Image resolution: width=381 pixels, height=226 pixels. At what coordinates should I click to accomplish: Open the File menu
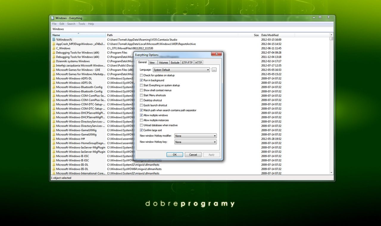[54, 24]
